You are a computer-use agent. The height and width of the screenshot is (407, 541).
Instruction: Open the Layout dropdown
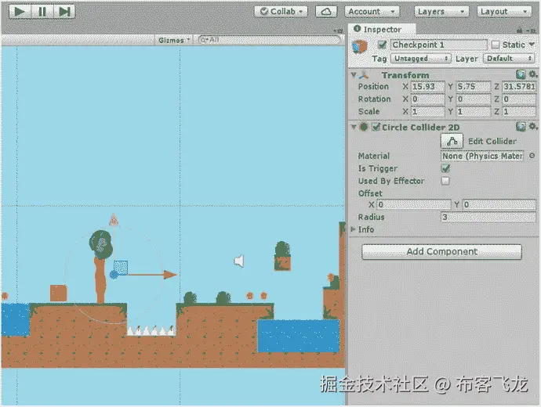503,12
